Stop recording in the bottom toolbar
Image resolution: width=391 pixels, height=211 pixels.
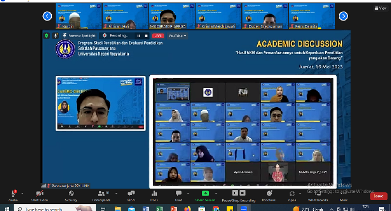[x=242, y=193]
